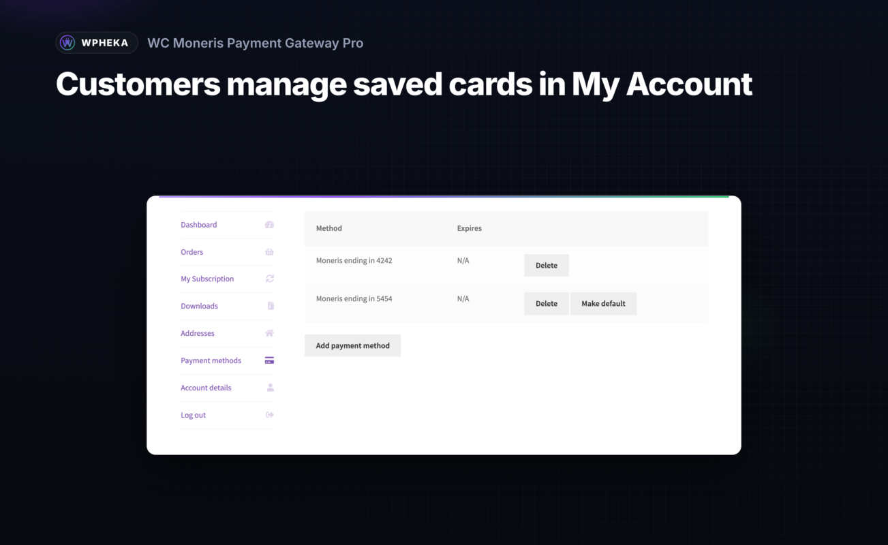The image size is (888, 545).
Task: Click the WPHEKA logo icon
Action: point(67,43)
